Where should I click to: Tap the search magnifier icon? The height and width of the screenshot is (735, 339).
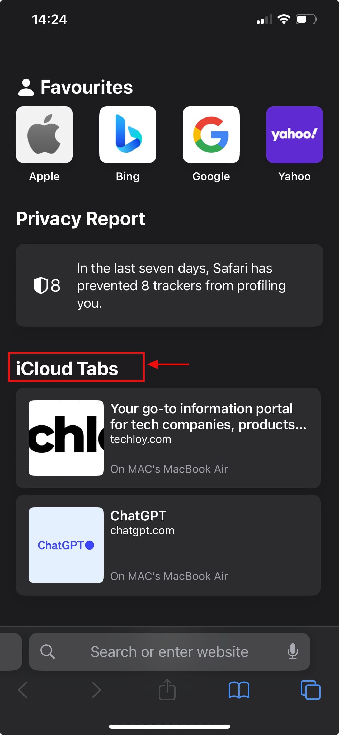coord(47,651)
